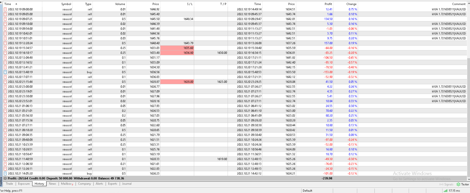
Task: Click the profit value 157.00
Action: tap(328, 43)
